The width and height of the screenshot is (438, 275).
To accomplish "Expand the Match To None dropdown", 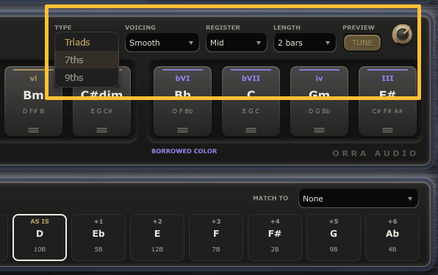I will [359, 199].
